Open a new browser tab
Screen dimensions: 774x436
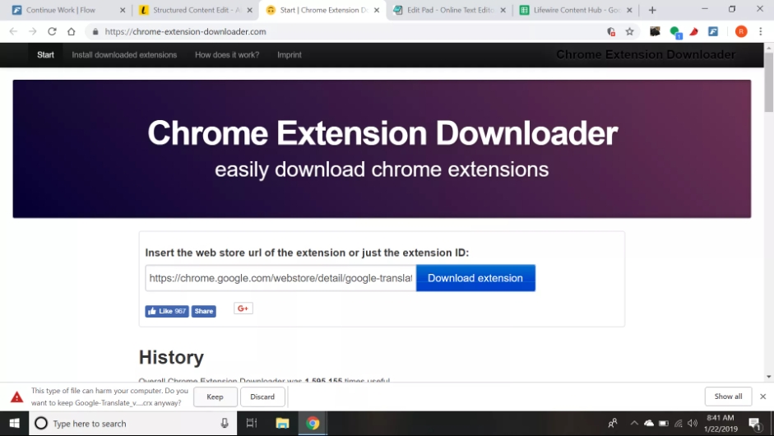point(652,10)
